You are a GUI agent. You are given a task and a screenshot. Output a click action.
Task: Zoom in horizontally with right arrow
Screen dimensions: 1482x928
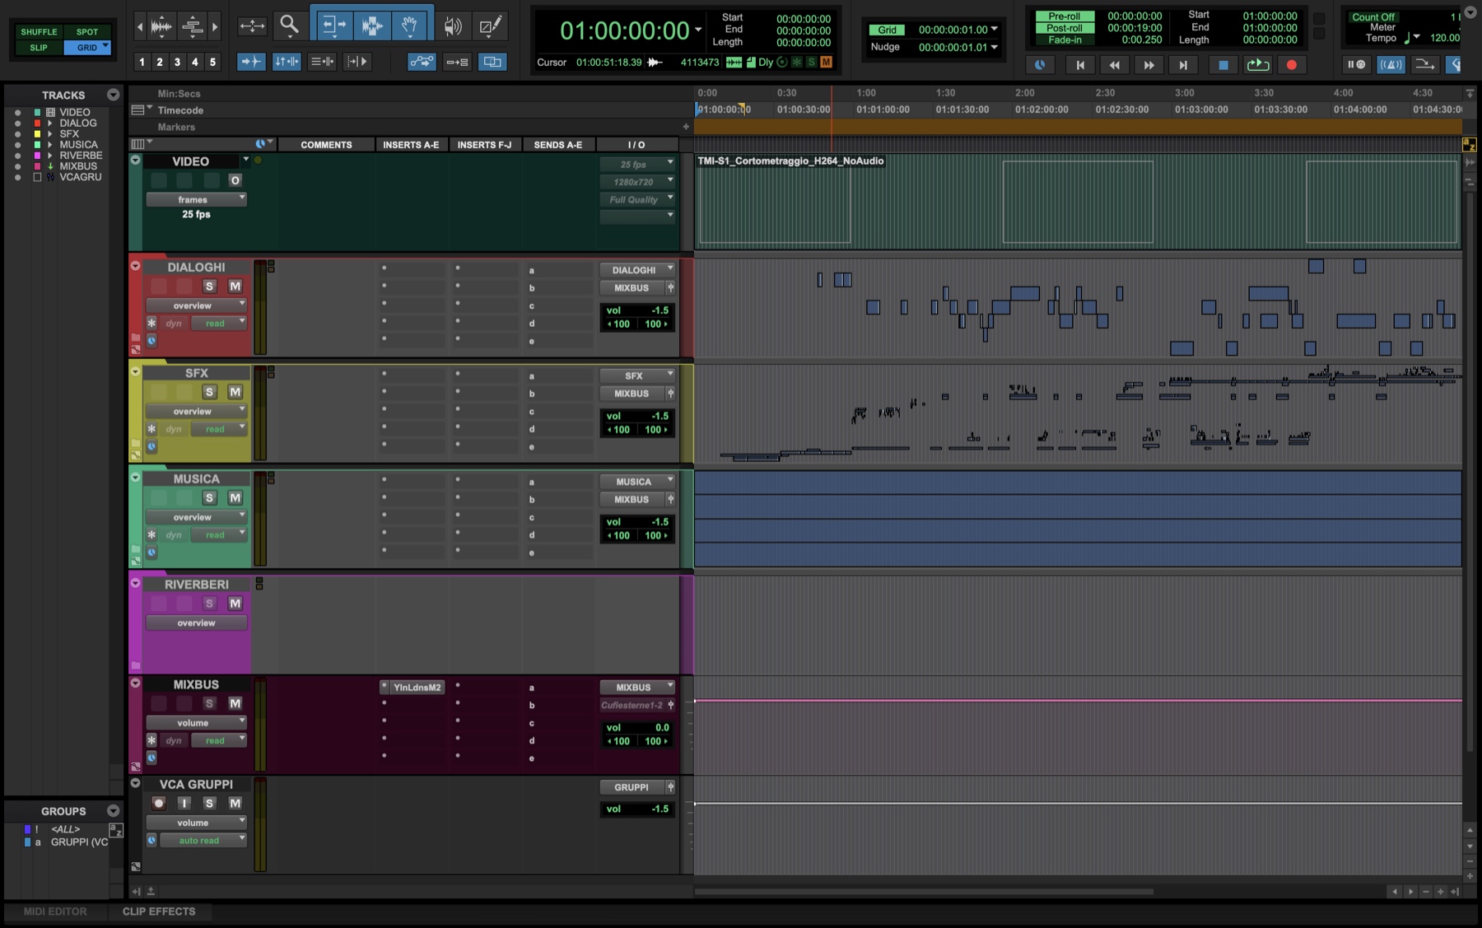point(215,26)
